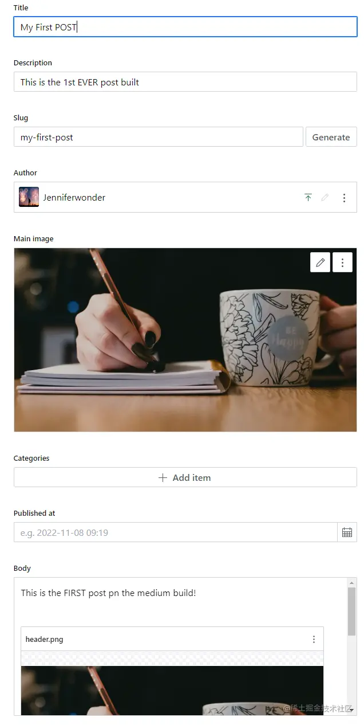This screenshot has height=725, width=364.
Task: Click into the Description text field
Action: (185, 82)
